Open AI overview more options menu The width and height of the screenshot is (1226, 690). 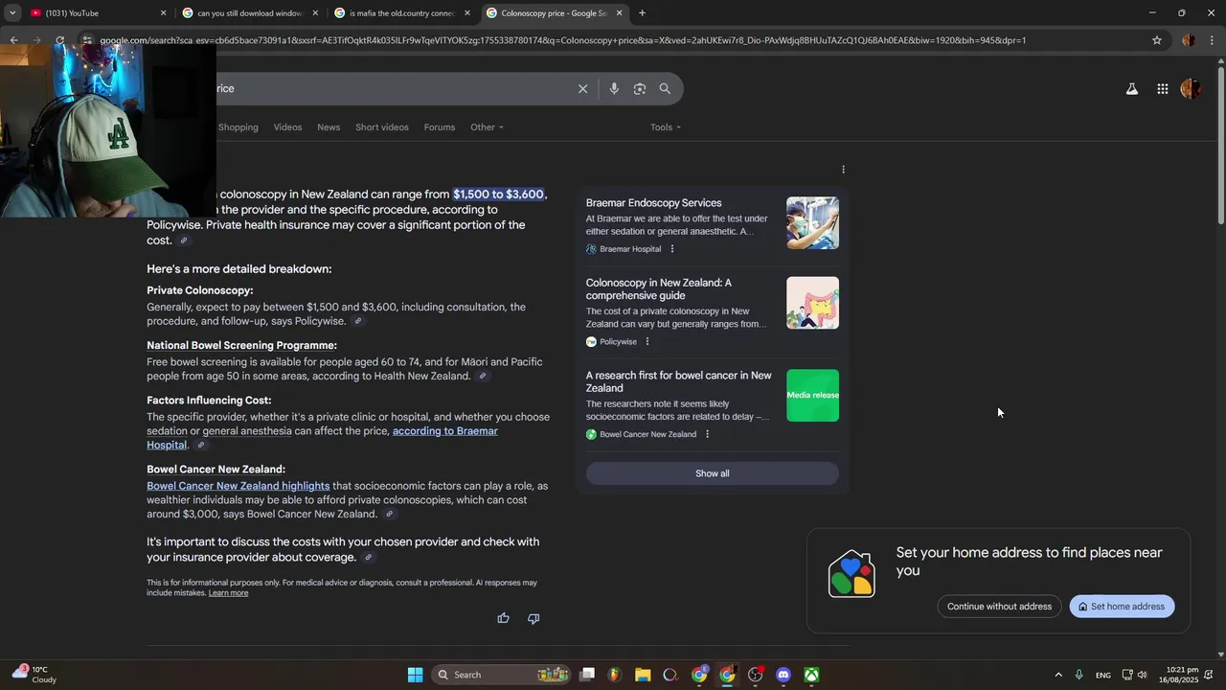[843, 170]
